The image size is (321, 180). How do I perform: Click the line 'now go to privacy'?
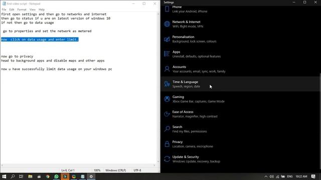pyautogui.click(x=17, y=56)
